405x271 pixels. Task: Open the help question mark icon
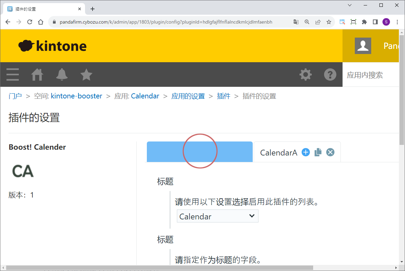330,74
